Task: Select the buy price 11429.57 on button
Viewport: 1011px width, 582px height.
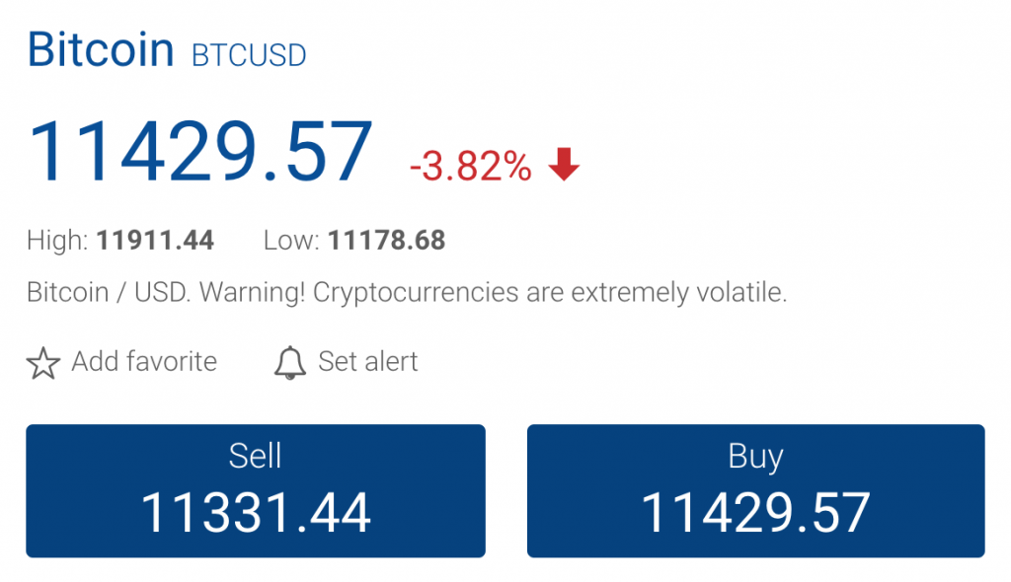Action: tap(755, 512)
